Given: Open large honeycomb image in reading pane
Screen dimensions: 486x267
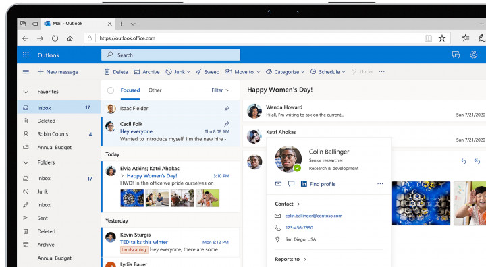Looking at the screenshot, I should tap(421, 203).
